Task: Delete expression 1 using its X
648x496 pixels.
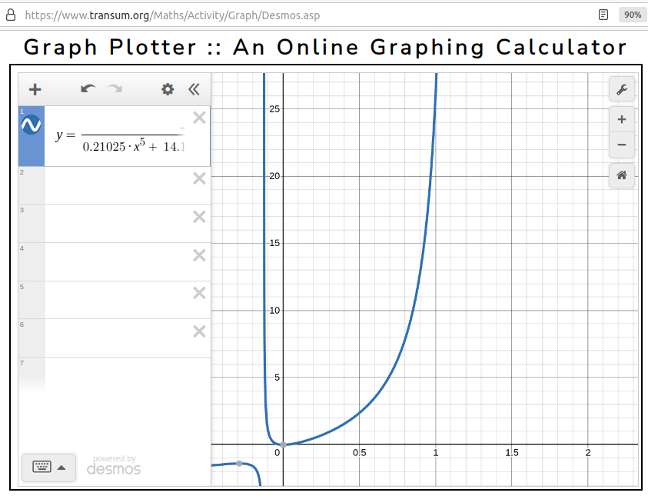Action: [x=199, y=118]
